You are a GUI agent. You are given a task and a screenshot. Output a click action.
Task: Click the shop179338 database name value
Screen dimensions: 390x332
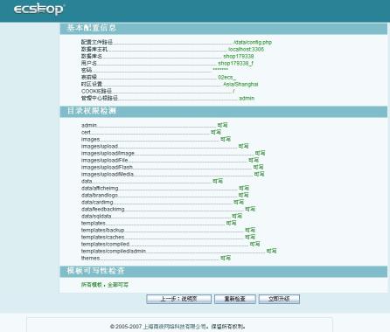(x=239, y=56)
